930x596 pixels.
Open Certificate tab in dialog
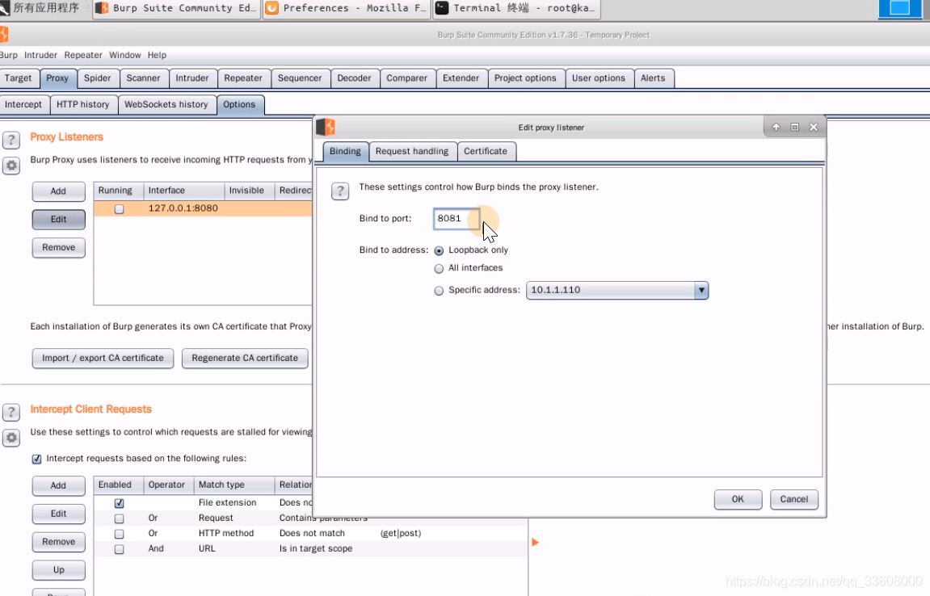click(485, 151)
